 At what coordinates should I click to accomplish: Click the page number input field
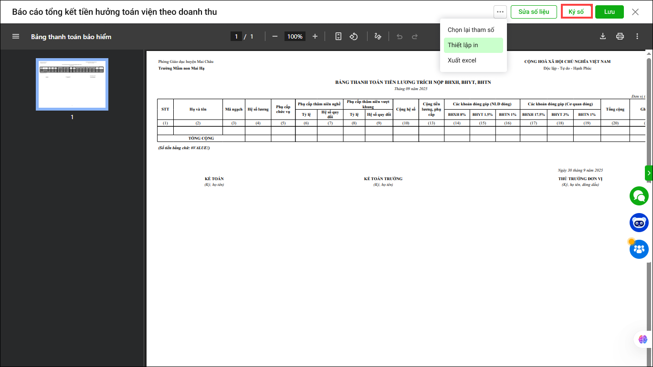(x=236, y=36)
